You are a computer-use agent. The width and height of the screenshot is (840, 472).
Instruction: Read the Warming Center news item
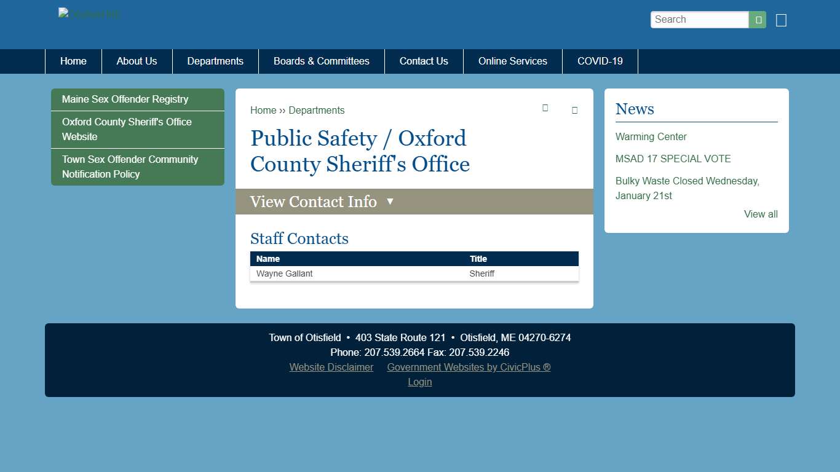[x=651, y=136]
